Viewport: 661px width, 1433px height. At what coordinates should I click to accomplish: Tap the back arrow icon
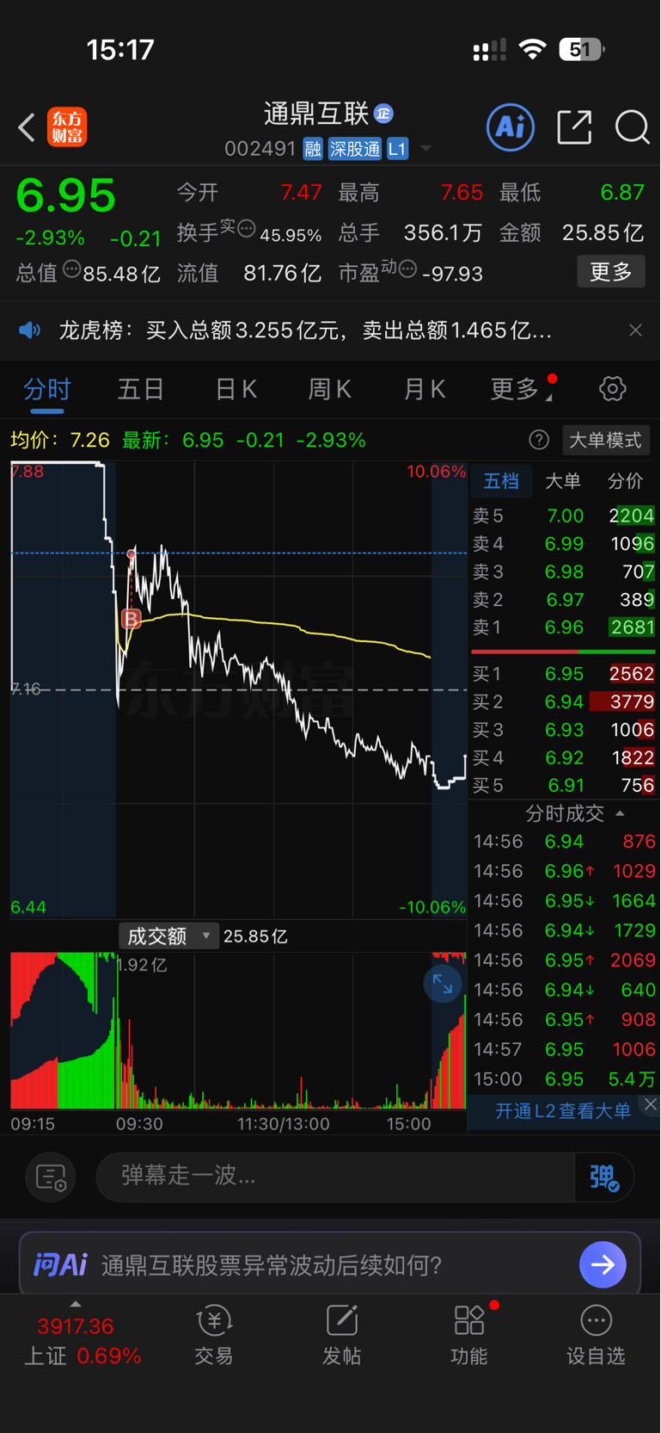point(27,127)
